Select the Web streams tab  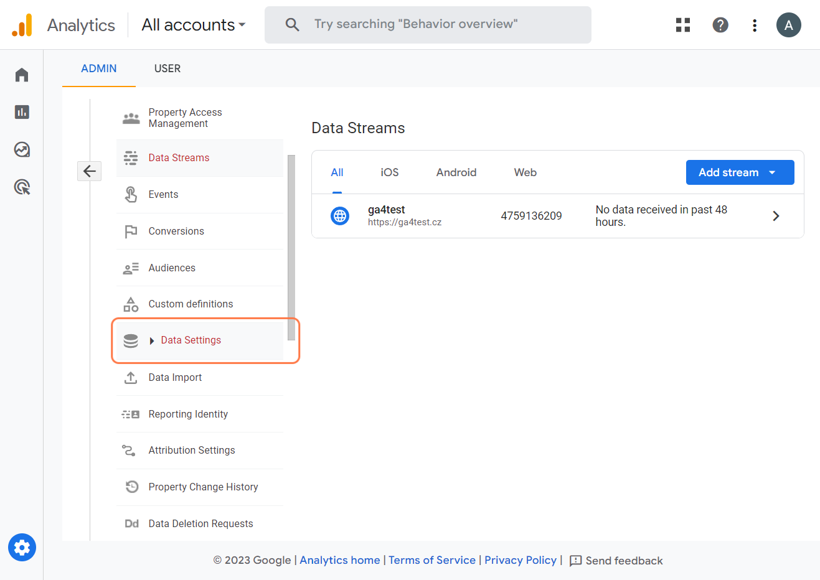click(525, 172)
